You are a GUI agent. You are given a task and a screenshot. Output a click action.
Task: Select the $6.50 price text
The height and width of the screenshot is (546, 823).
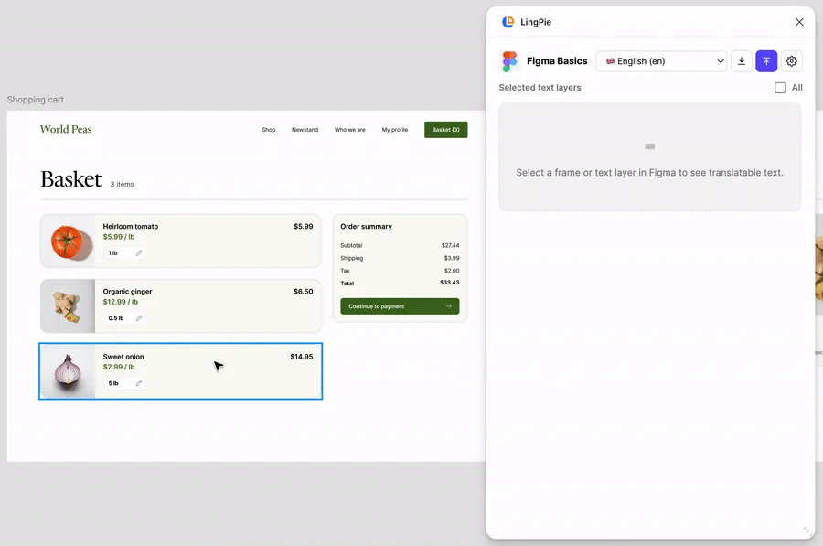click(303, 292)
